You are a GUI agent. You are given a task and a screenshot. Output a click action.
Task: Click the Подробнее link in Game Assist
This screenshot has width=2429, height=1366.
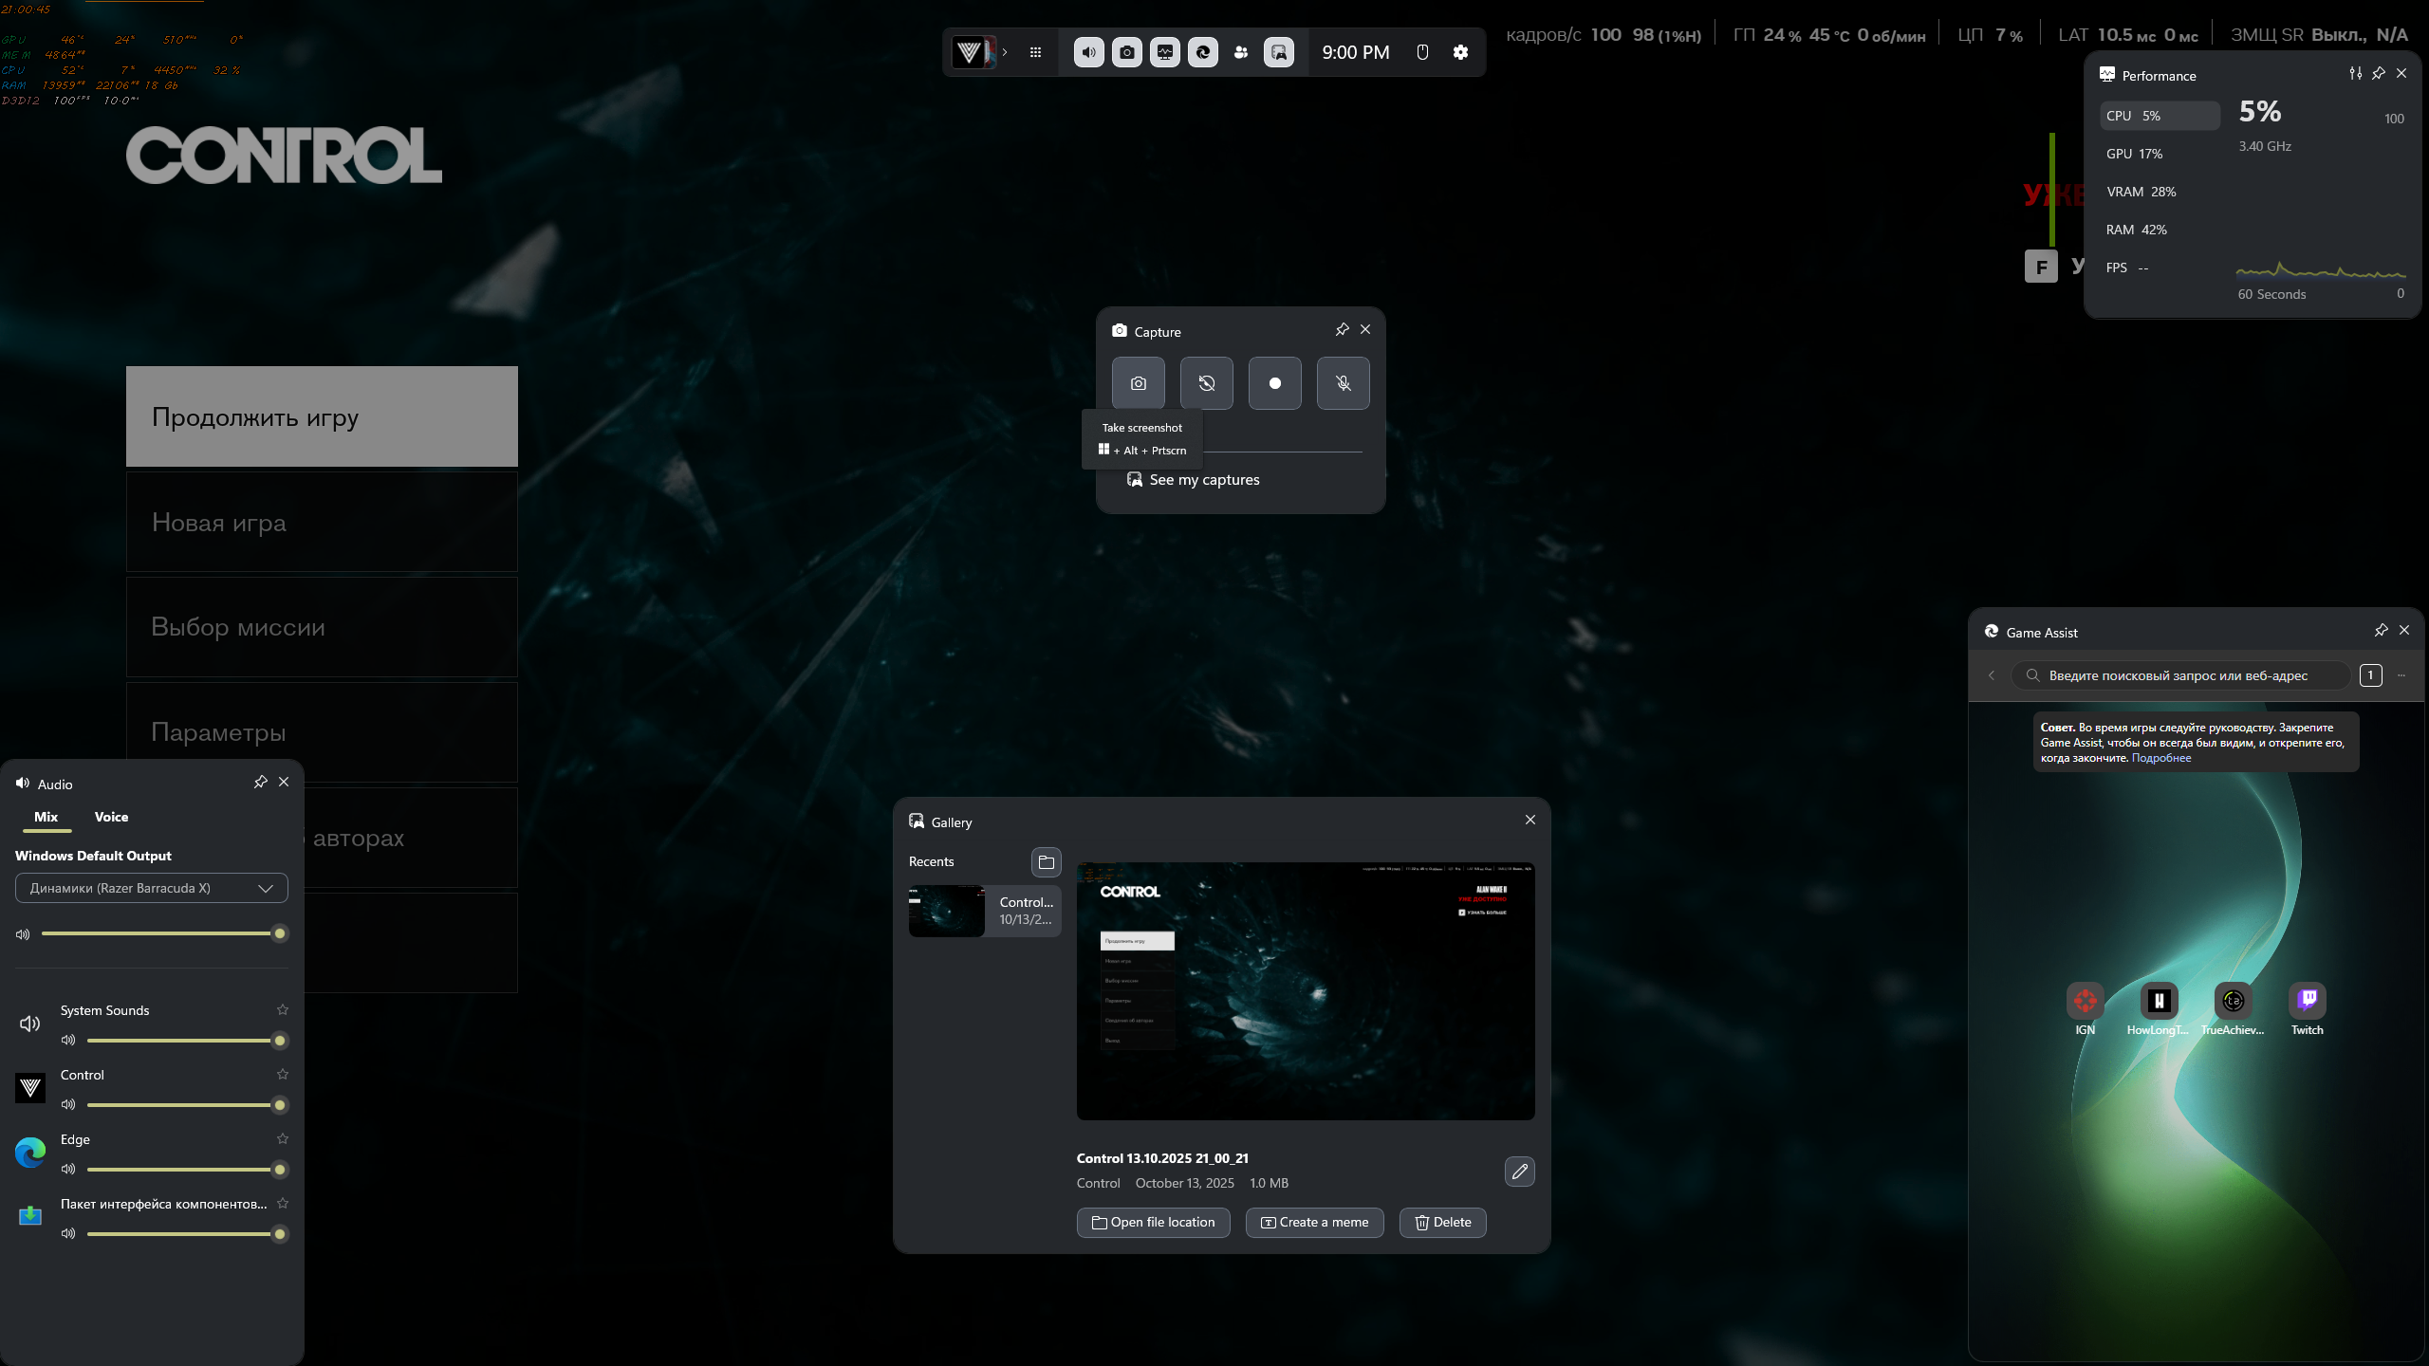[x=2161, y=758]
